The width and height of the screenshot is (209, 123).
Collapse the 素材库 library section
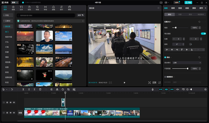click(8, 27)
